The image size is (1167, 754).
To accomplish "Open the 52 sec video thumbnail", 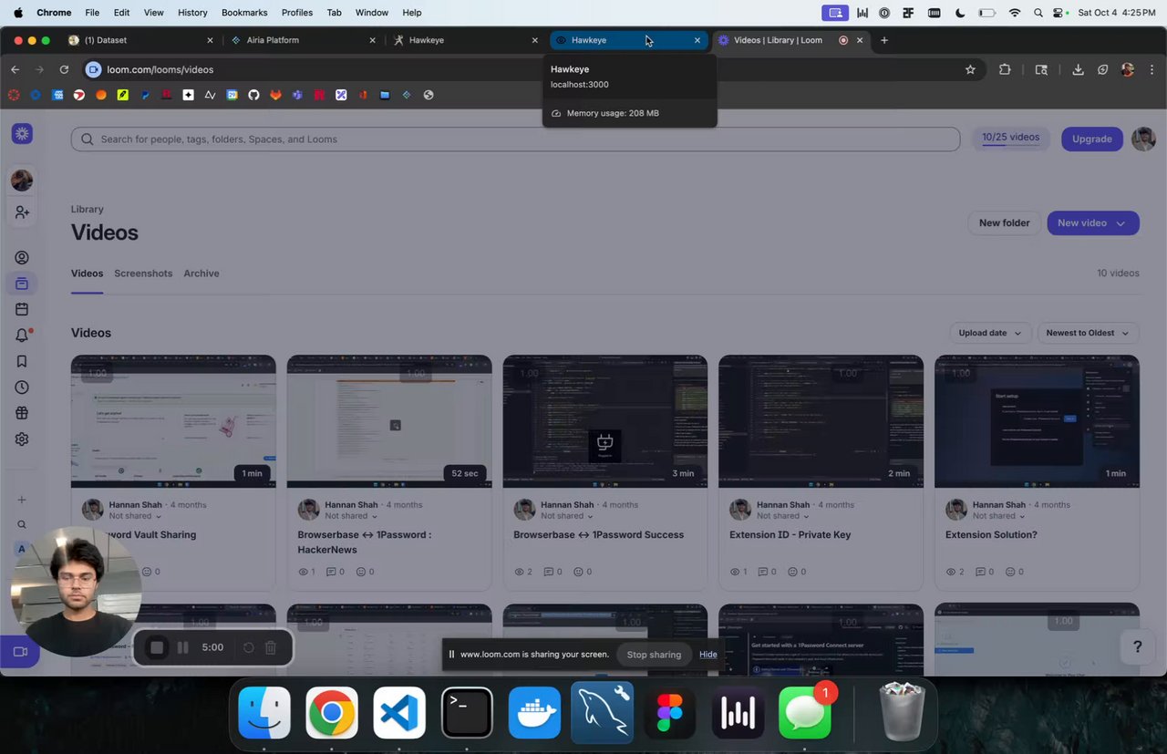I will 389,421.
